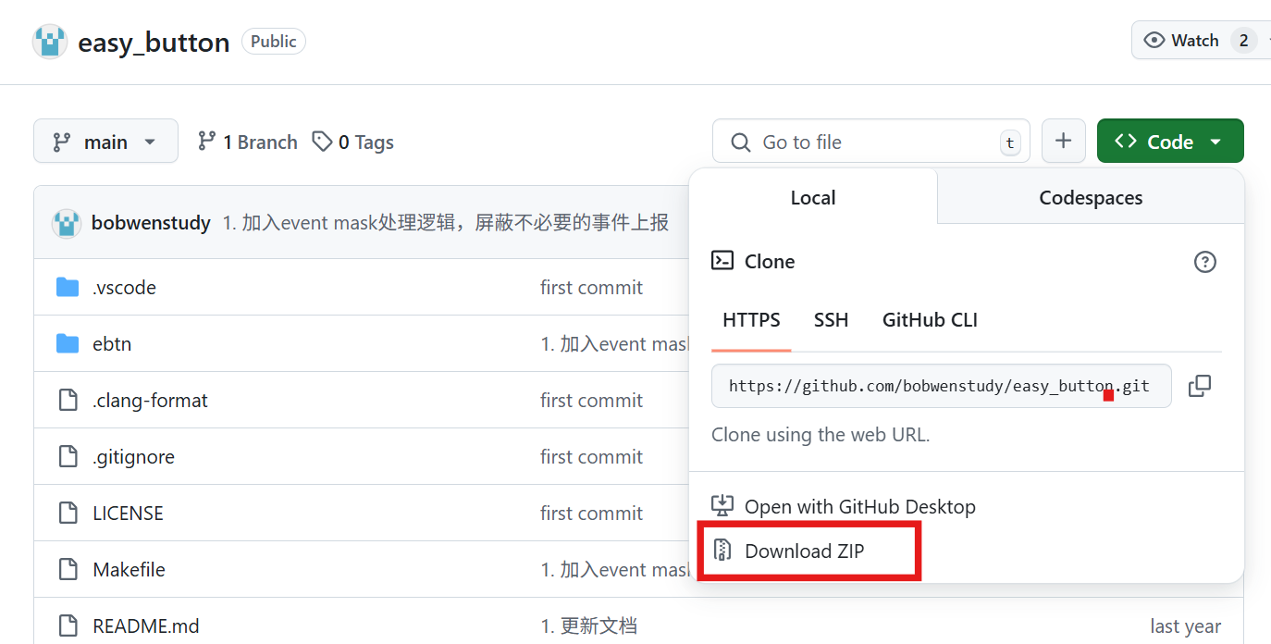Viewport: 1271px width, 644px height.
Task: Click the Go to file search field
Action: [x=870, y=142]
